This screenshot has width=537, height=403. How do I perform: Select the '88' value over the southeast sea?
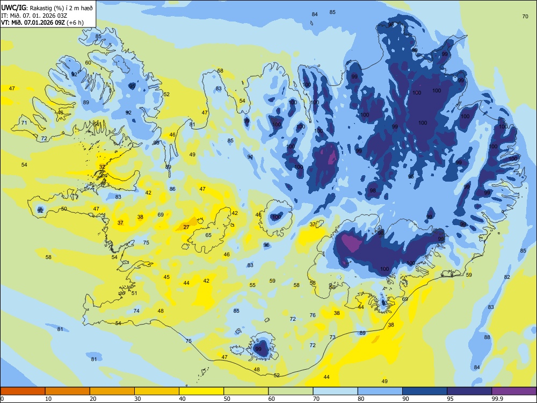coord(487,337)
